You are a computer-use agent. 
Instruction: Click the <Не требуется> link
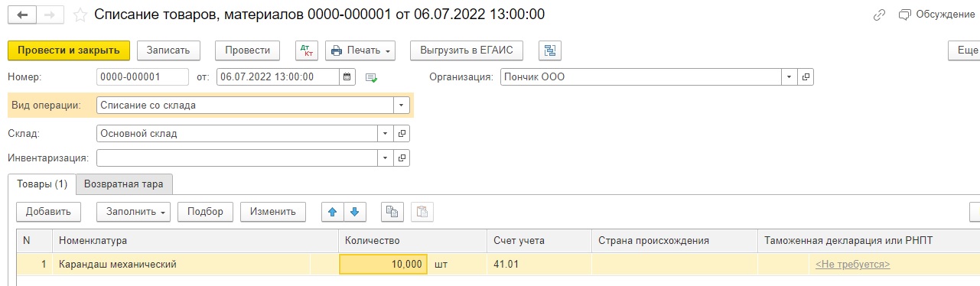coord(852,265)
